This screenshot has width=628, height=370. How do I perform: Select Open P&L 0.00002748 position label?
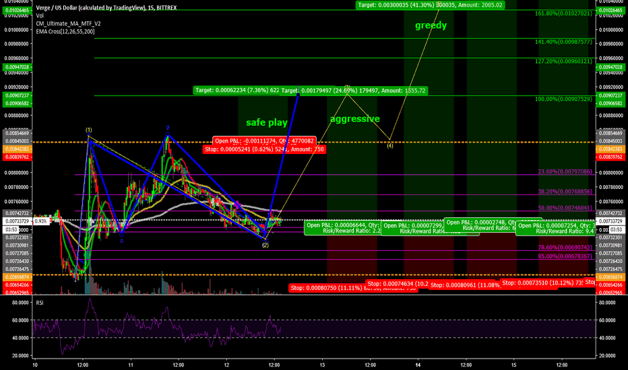(480, 225)
